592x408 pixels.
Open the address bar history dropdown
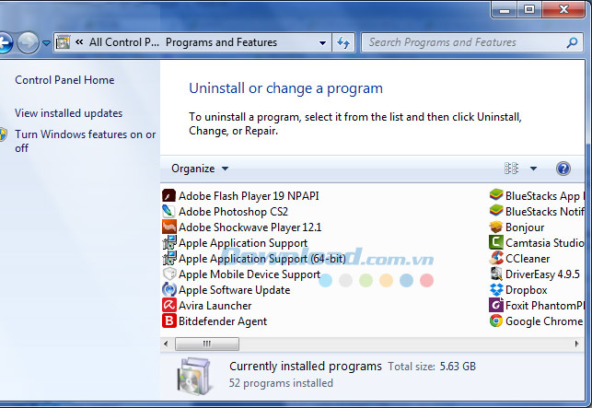click(x=322, y=42)
